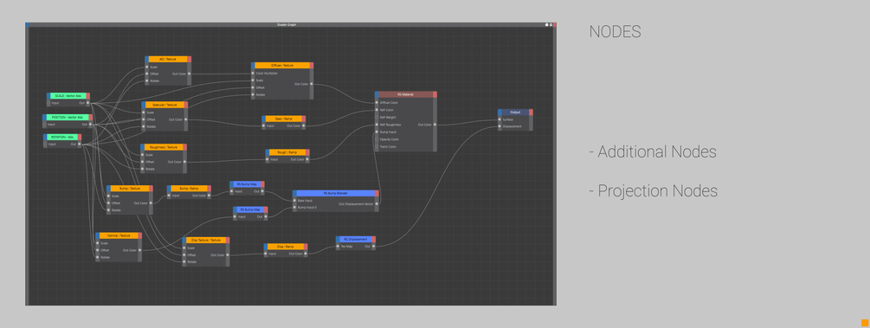Click the red output corner of Output node
The image size is (870, 328).
click(531, 113)
